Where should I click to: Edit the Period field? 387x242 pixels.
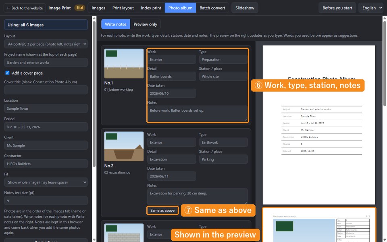coord(46,127)
